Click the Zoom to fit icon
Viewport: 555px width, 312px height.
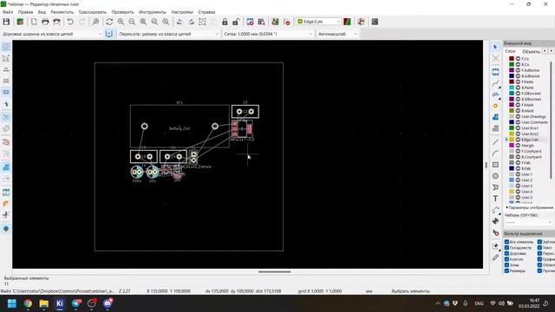pyautogui.click(x=143, y=22)
